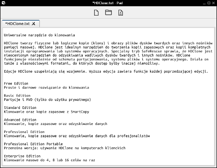Click the line starting 'także z własnościowymi'

82,63
